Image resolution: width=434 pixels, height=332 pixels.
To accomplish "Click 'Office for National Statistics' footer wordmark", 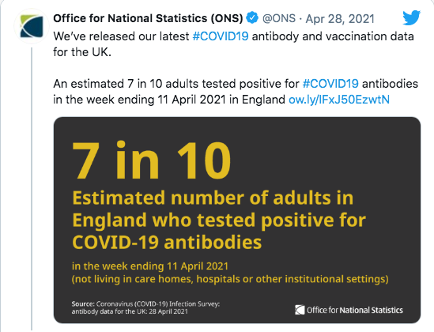I will pos(355,310).
